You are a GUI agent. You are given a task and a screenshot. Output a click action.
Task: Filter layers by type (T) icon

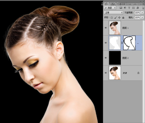[129, 8]
